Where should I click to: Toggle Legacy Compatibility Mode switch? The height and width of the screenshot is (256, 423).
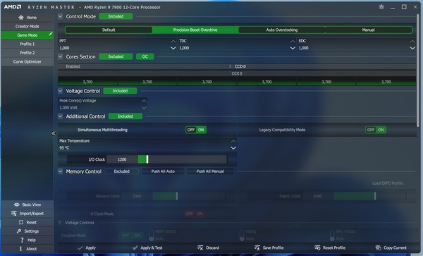tap(376, 130)
